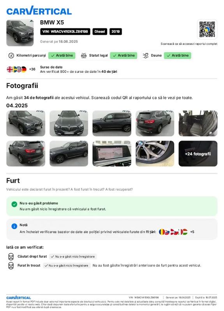The height and width of the screenshot is (311, 224).
Task: Click the Diesel fuel badge
Action: click(100, 32)
